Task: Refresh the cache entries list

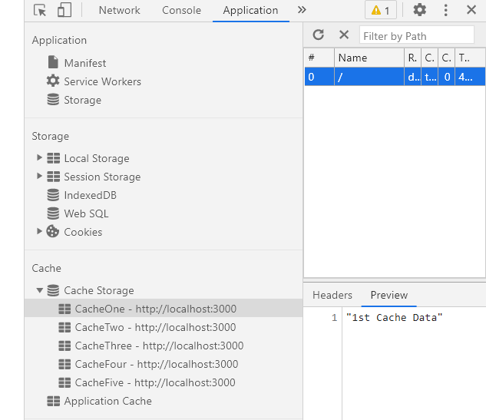Action: click(319, 35)
